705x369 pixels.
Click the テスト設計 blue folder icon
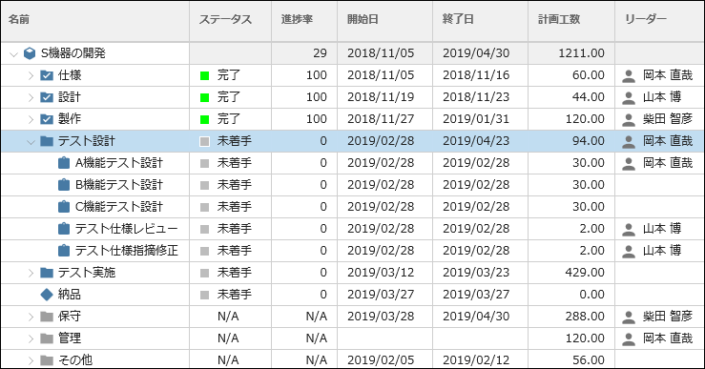coord(47,141)
